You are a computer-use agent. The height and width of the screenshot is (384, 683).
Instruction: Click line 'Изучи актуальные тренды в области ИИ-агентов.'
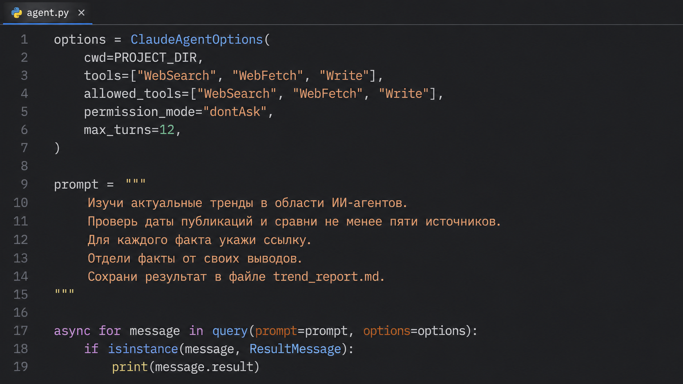(248, 203)
